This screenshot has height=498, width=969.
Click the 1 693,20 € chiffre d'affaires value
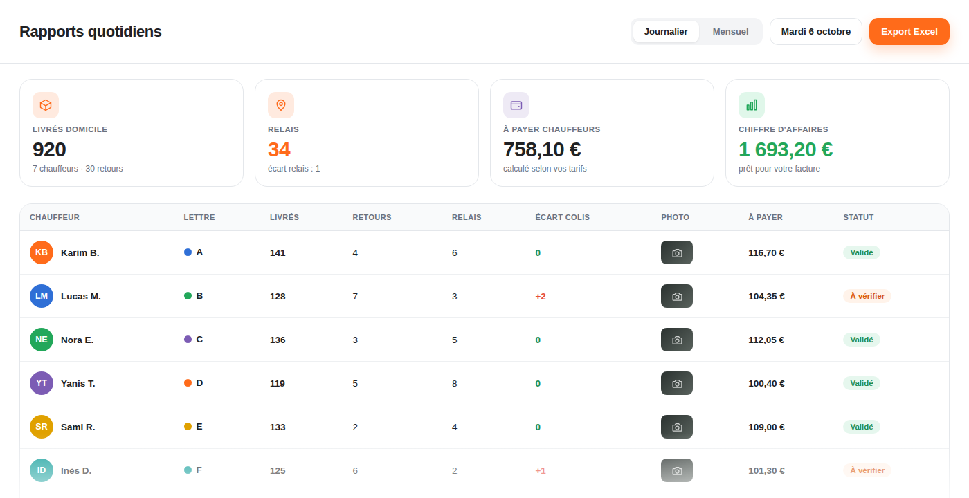[x=786, y=149]
